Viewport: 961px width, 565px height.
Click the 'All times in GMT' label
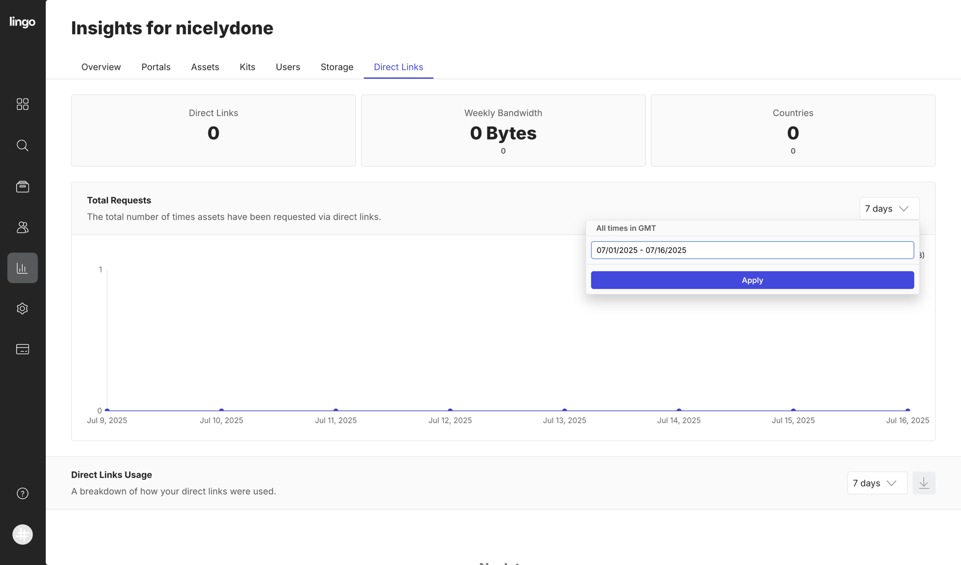[626, 228]
